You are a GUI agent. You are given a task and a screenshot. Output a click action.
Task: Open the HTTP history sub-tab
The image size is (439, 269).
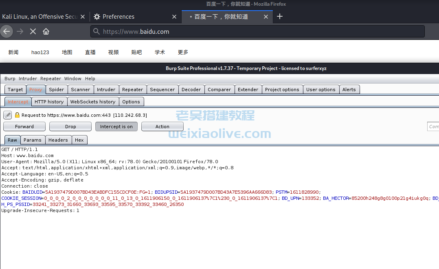pos(49,102)
